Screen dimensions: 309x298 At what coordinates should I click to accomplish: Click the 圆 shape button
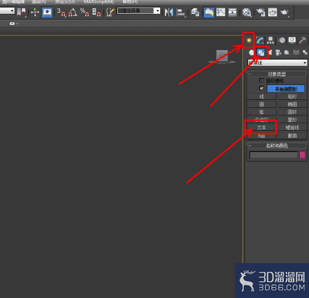pos(262,104)
